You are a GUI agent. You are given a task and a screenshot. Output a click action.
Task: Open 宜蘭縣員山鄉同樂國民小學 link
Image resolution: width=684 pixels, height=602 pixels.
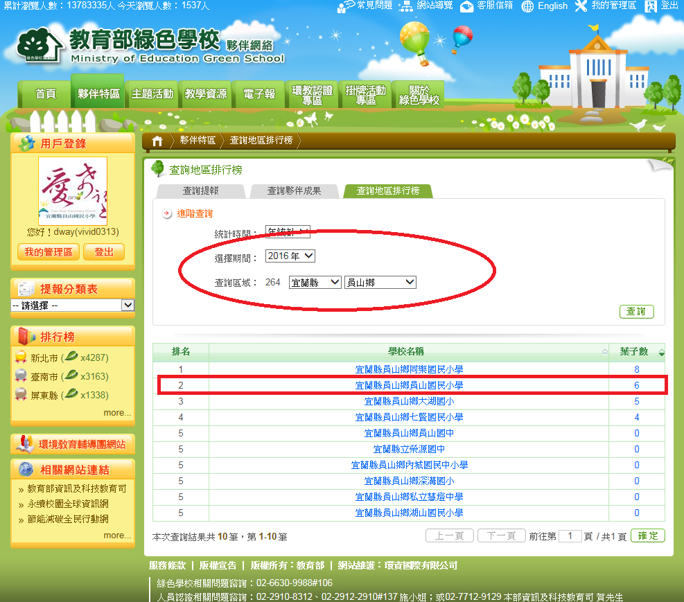(x=409, y=370)
